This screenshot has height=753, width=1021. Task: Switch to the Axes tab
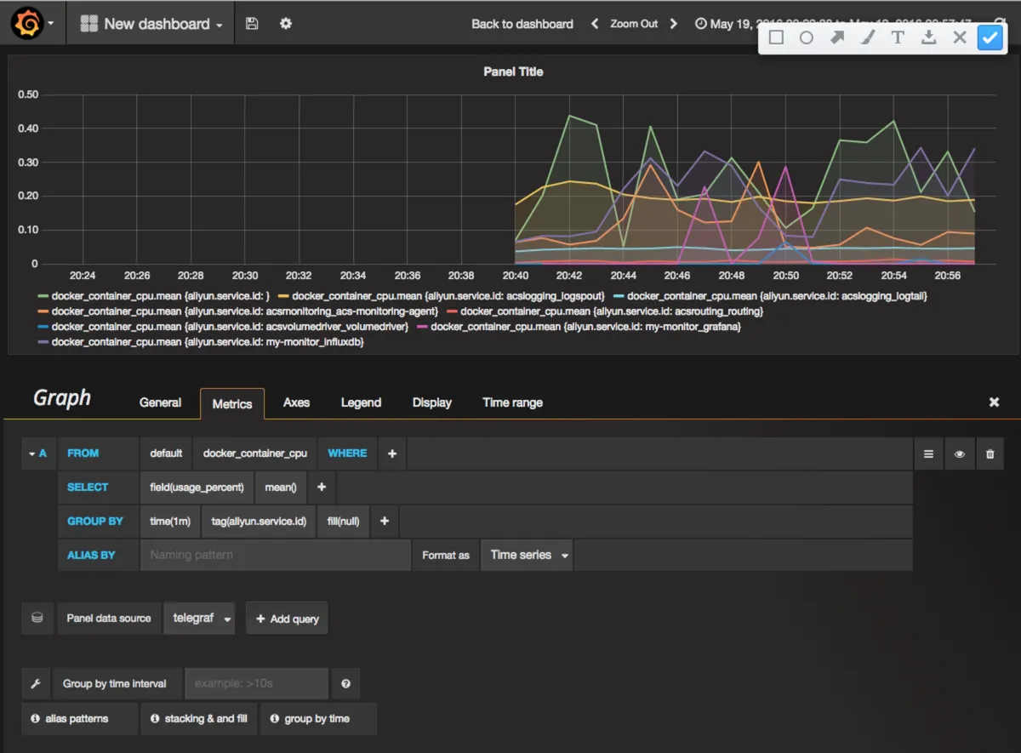pyautogui.click(x=296, y=402)
